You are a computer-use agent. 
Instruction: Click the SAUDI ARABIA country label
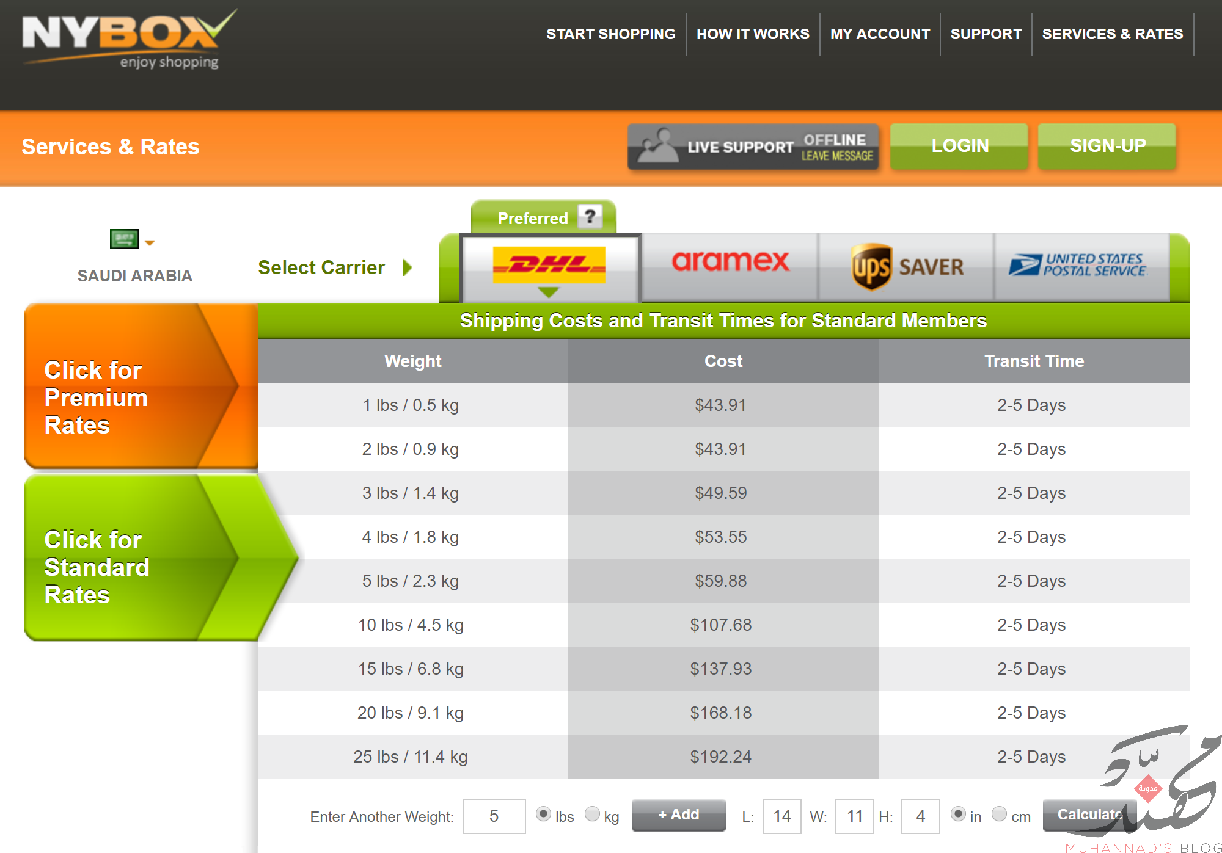[x=134, y=276]
